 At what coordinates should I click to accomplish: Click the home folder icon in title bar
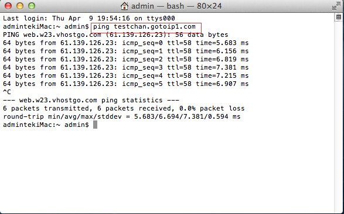(124, 6)
